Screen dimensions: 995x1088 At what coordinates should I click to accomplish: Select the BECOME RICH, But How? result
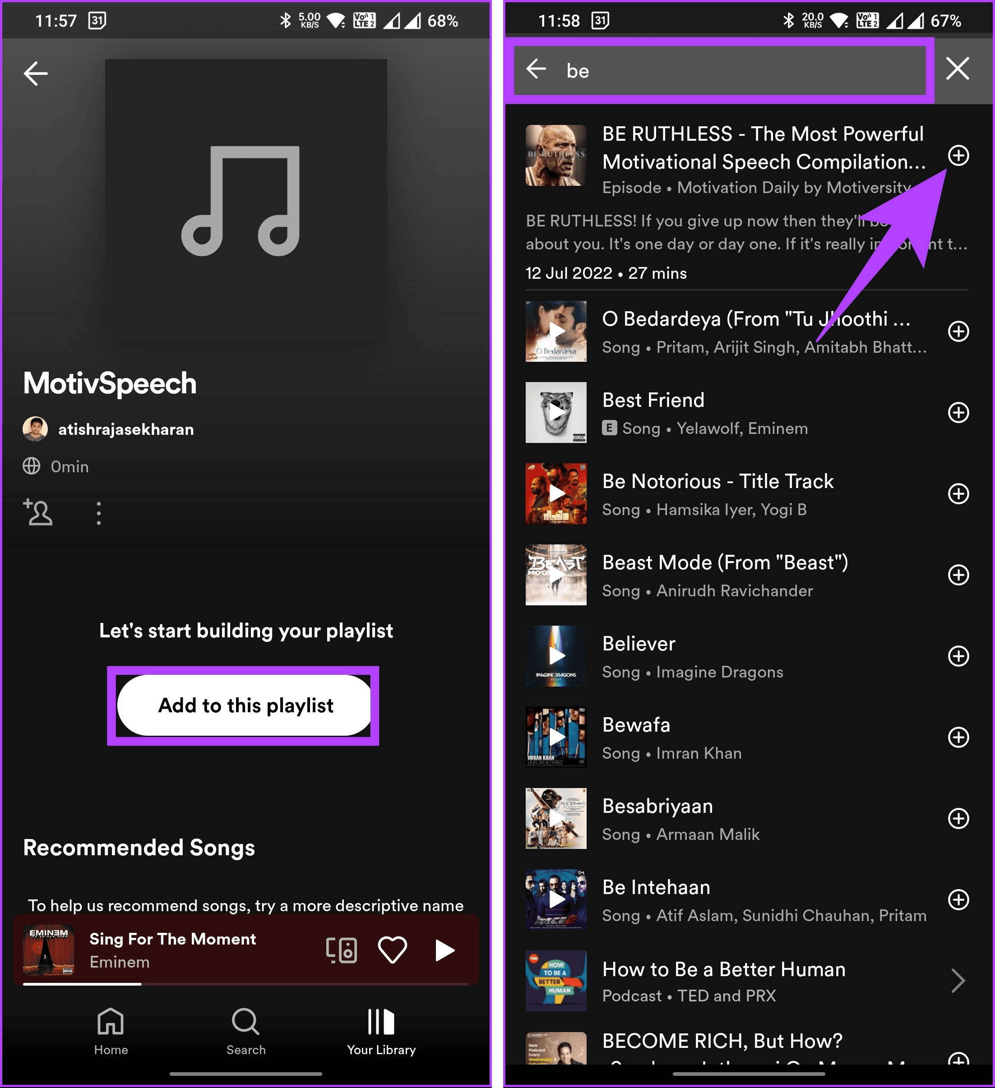point(722,1041)
